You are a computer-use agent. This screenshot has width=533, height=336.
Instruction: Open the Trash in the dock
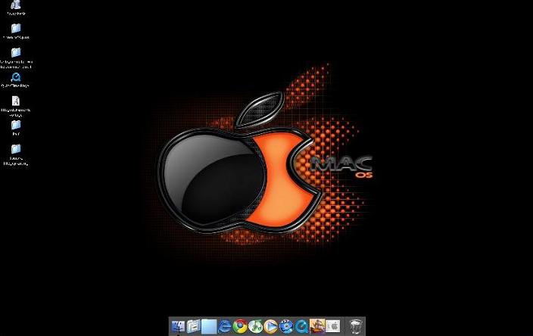coord(356,326)
